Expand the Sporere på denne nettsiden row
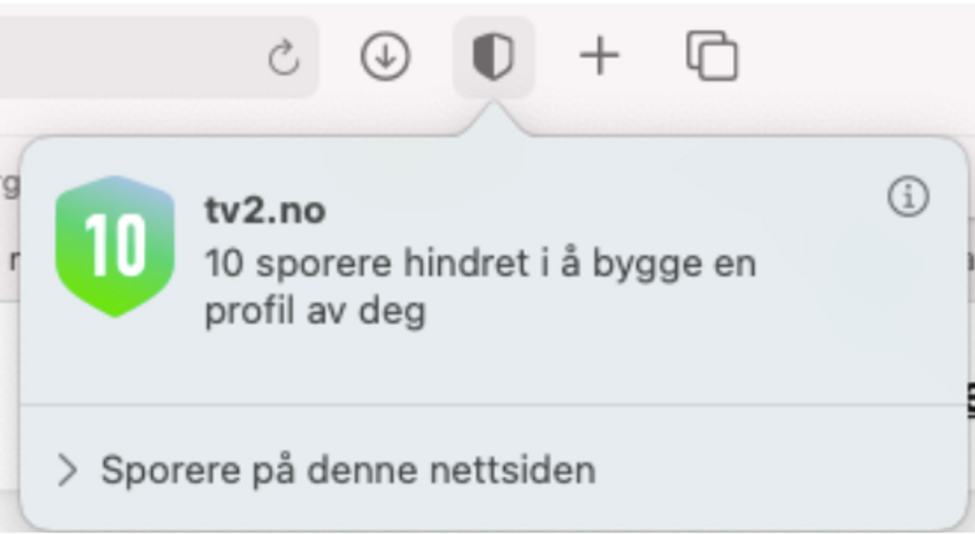975x534 pixels. [x=493, y=470]
